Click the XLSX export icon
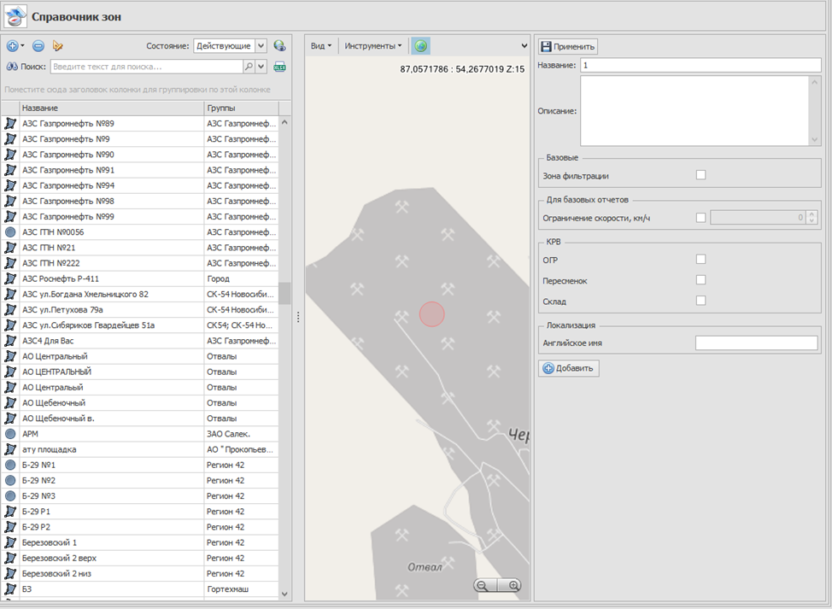Image resolution: width=832 pixels, height=609 pixels. click(279, 67)
